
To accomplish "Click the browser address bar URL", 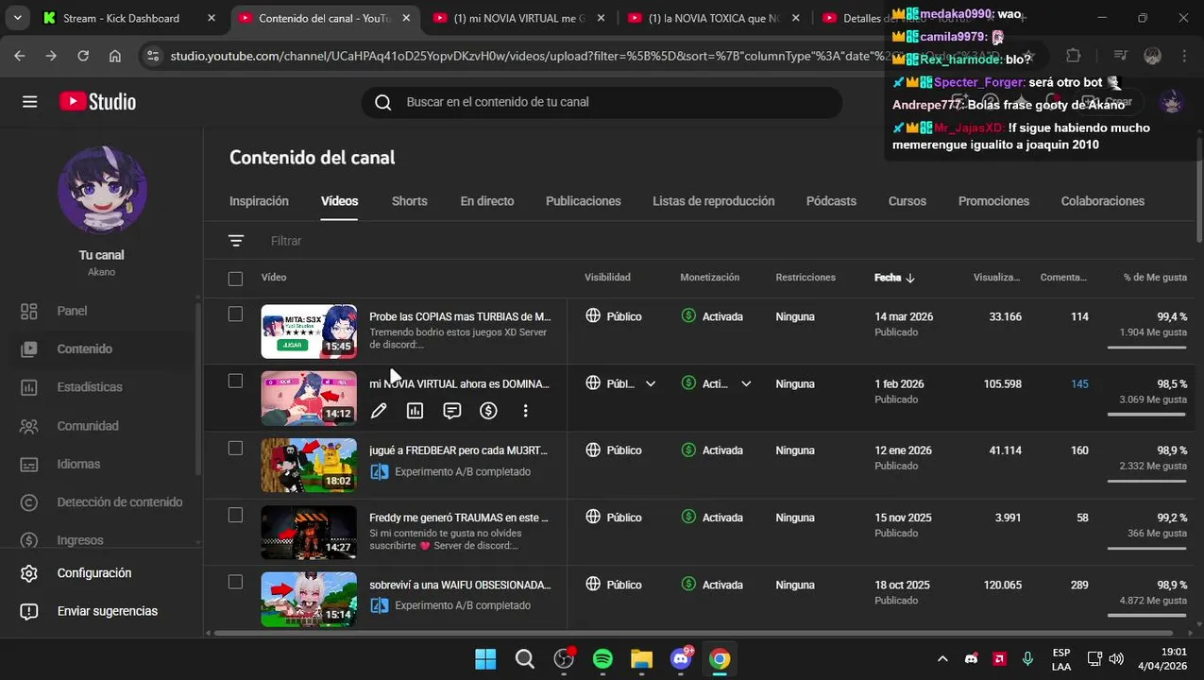I will 529,56.
